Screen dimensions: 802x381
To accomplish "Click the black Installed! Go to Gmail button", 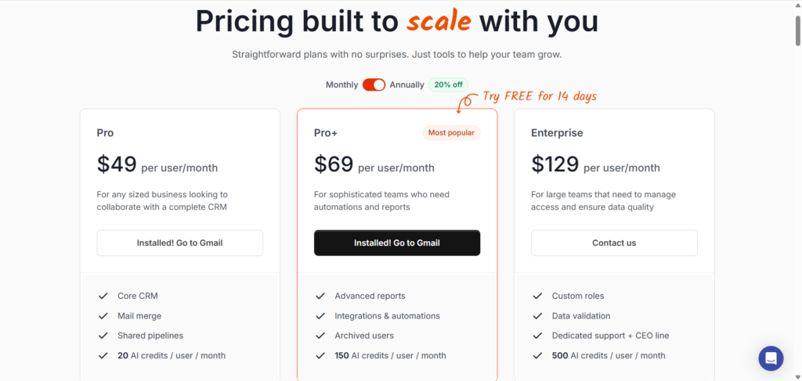I will [397, 243].
